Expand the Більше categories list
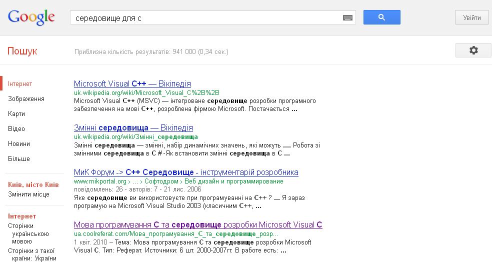 (x=19, y=159)
